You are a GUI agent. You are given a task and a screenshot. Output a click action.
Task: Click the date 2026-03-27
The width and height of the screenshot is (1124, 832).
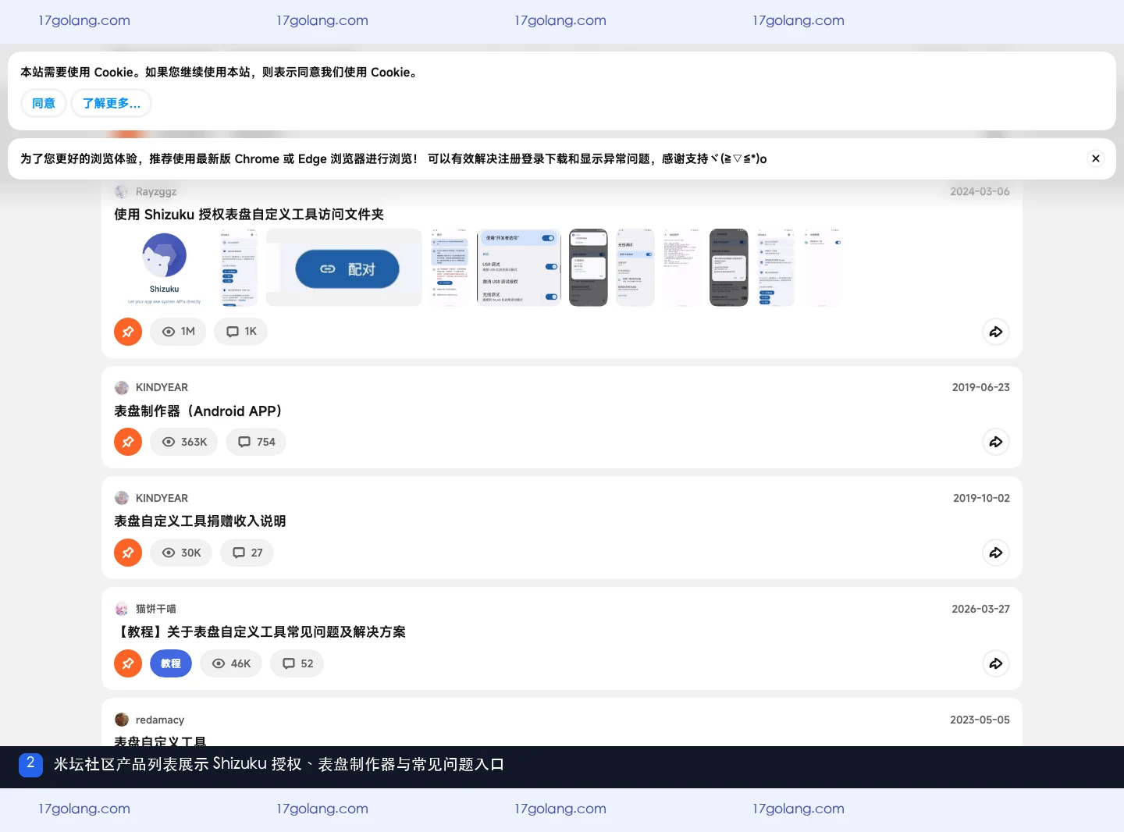coord(980,609)
